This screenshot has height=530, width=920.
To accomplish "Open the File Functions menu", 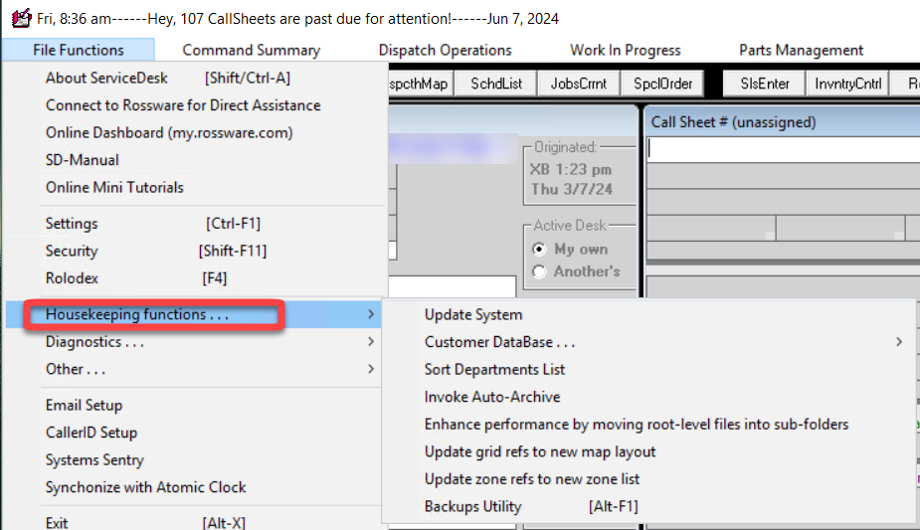I will coord(79,50).
